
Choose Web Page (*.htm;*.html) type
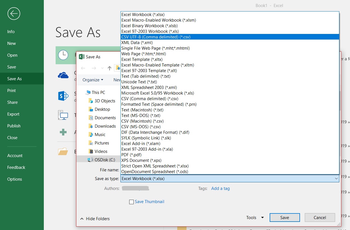tap(230, 54)
